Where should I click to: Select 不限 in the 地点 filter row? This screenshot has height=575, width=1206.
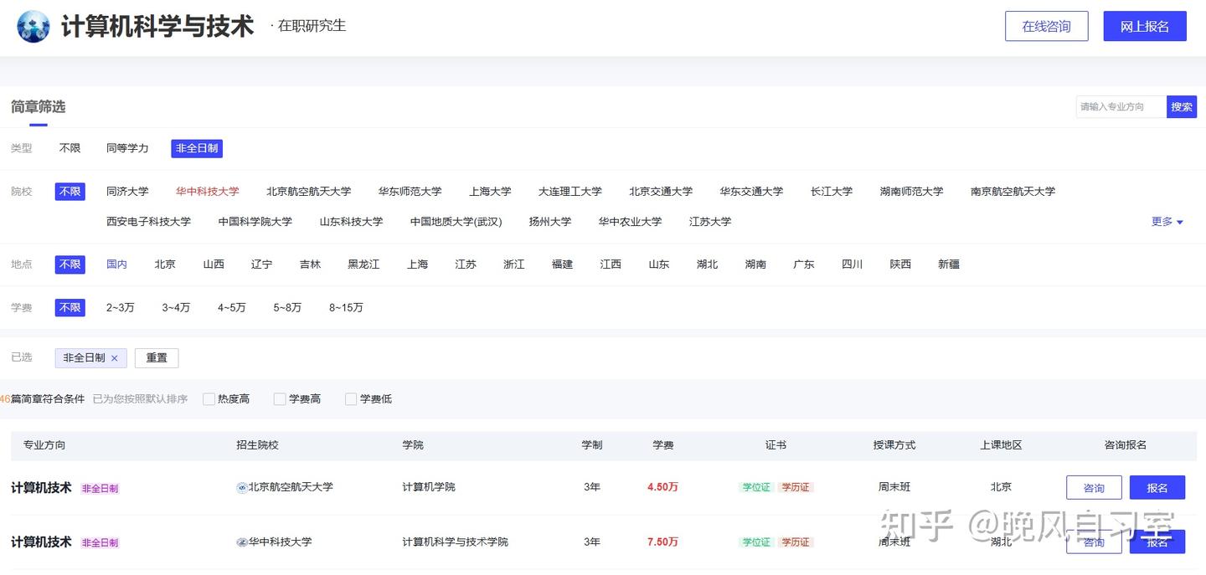(70, 264)
